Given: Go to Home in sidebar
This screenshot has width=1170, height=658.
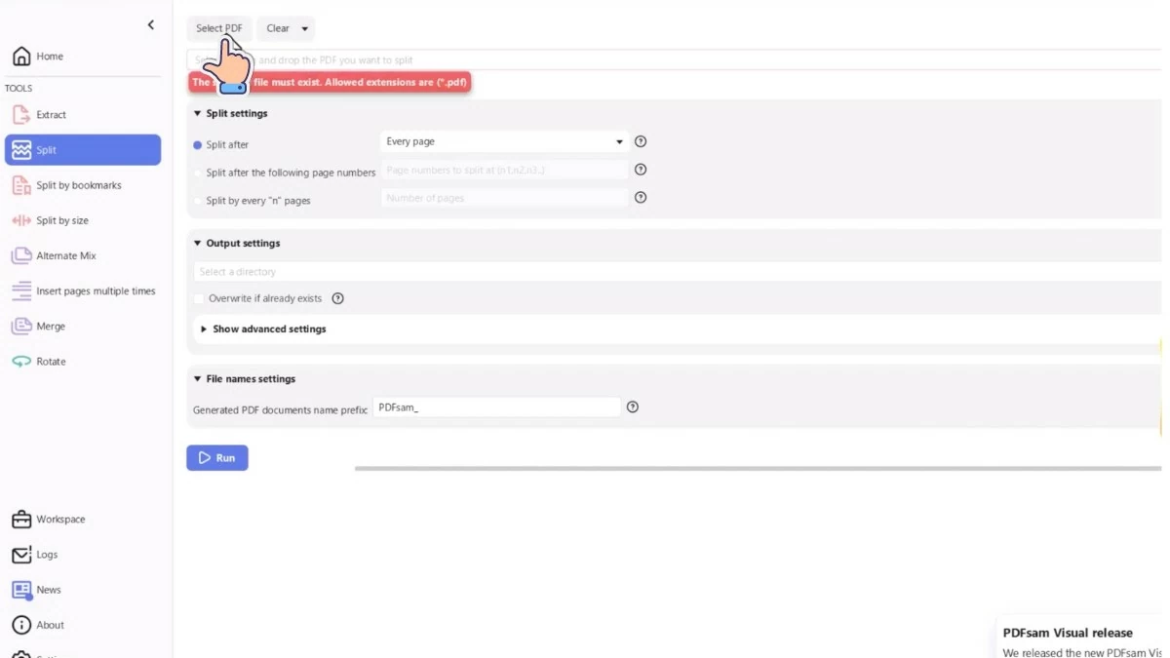Looking at the screenshot, I should pos(49,57).
